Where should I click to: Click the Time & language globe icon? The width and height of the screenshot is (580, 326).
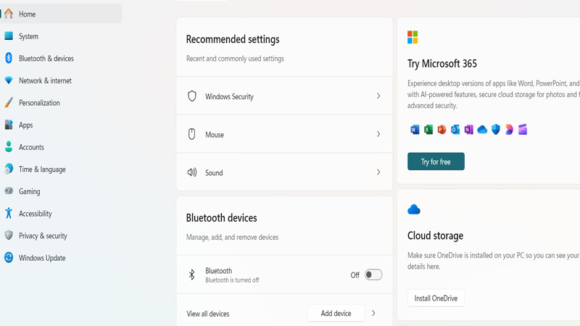point(9,169)
